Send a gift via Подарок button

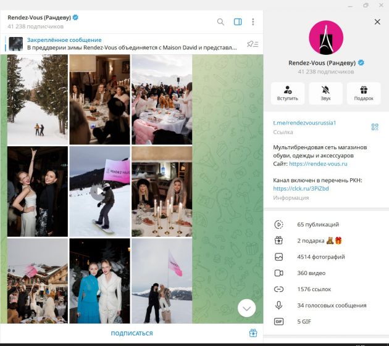[x=364, y=93]
